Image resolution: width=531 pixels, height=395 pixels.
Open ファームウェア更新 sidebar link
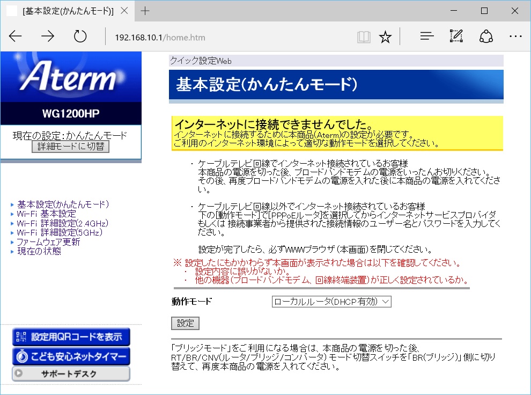pos(48,242)
